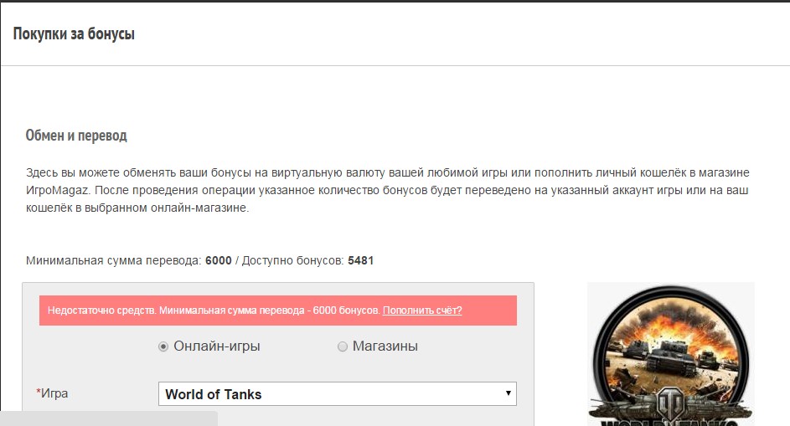Screen dimensions: 790x426
Task: Follow the Пополнить счёт? link
Action: pyautogui.click(x=422, y=311)
